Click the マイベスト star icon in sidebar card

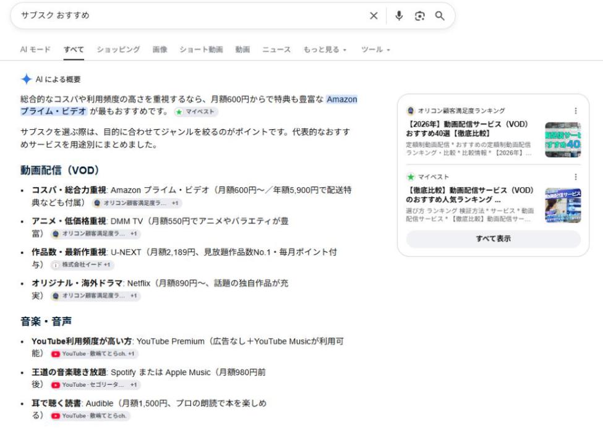(410, 177)
